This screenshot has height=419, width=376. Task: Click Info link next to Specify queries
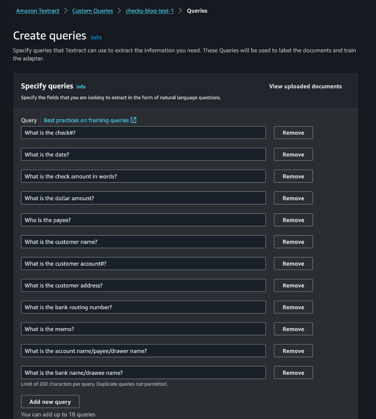point(81,87)
